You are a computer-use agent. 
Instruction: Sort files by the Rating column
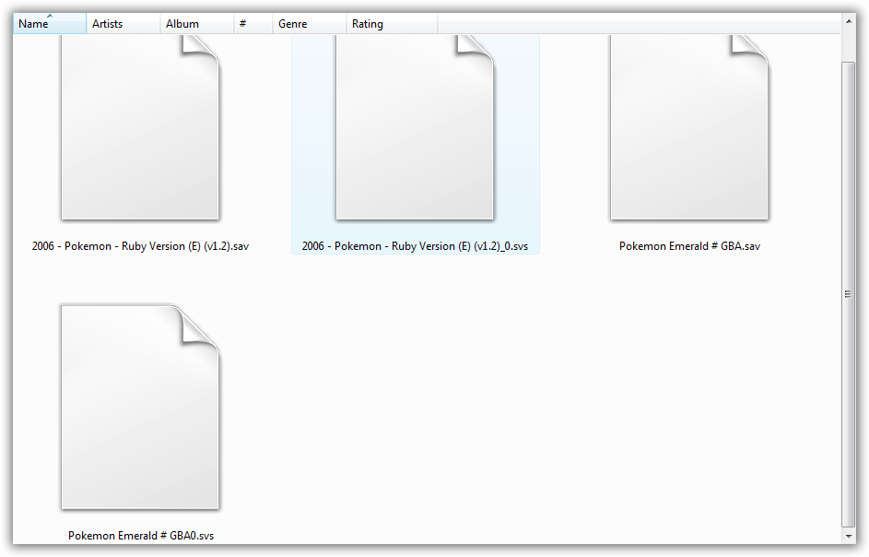pyautogui.click(x=392, y=24)
